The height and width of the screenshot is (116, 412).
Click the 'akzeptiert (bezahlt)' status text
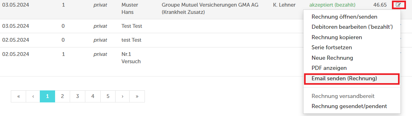(332, 5)
